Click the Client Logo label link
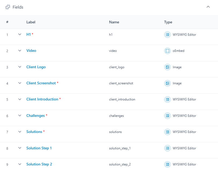This screenshot has width=218, height=173. 36,67
